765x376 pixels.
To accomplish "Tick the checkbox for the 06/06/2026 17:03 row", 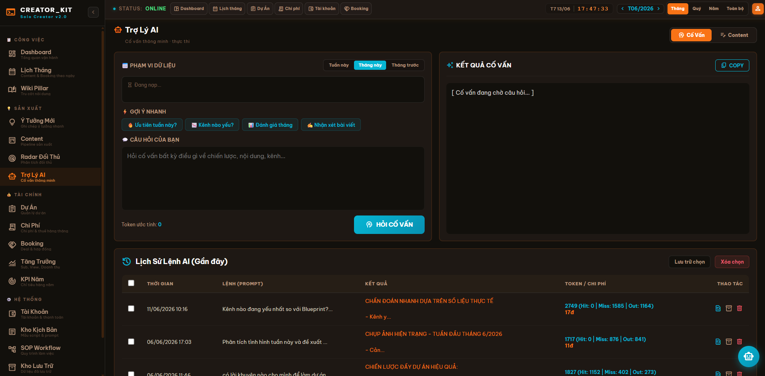I will [131, 341].
